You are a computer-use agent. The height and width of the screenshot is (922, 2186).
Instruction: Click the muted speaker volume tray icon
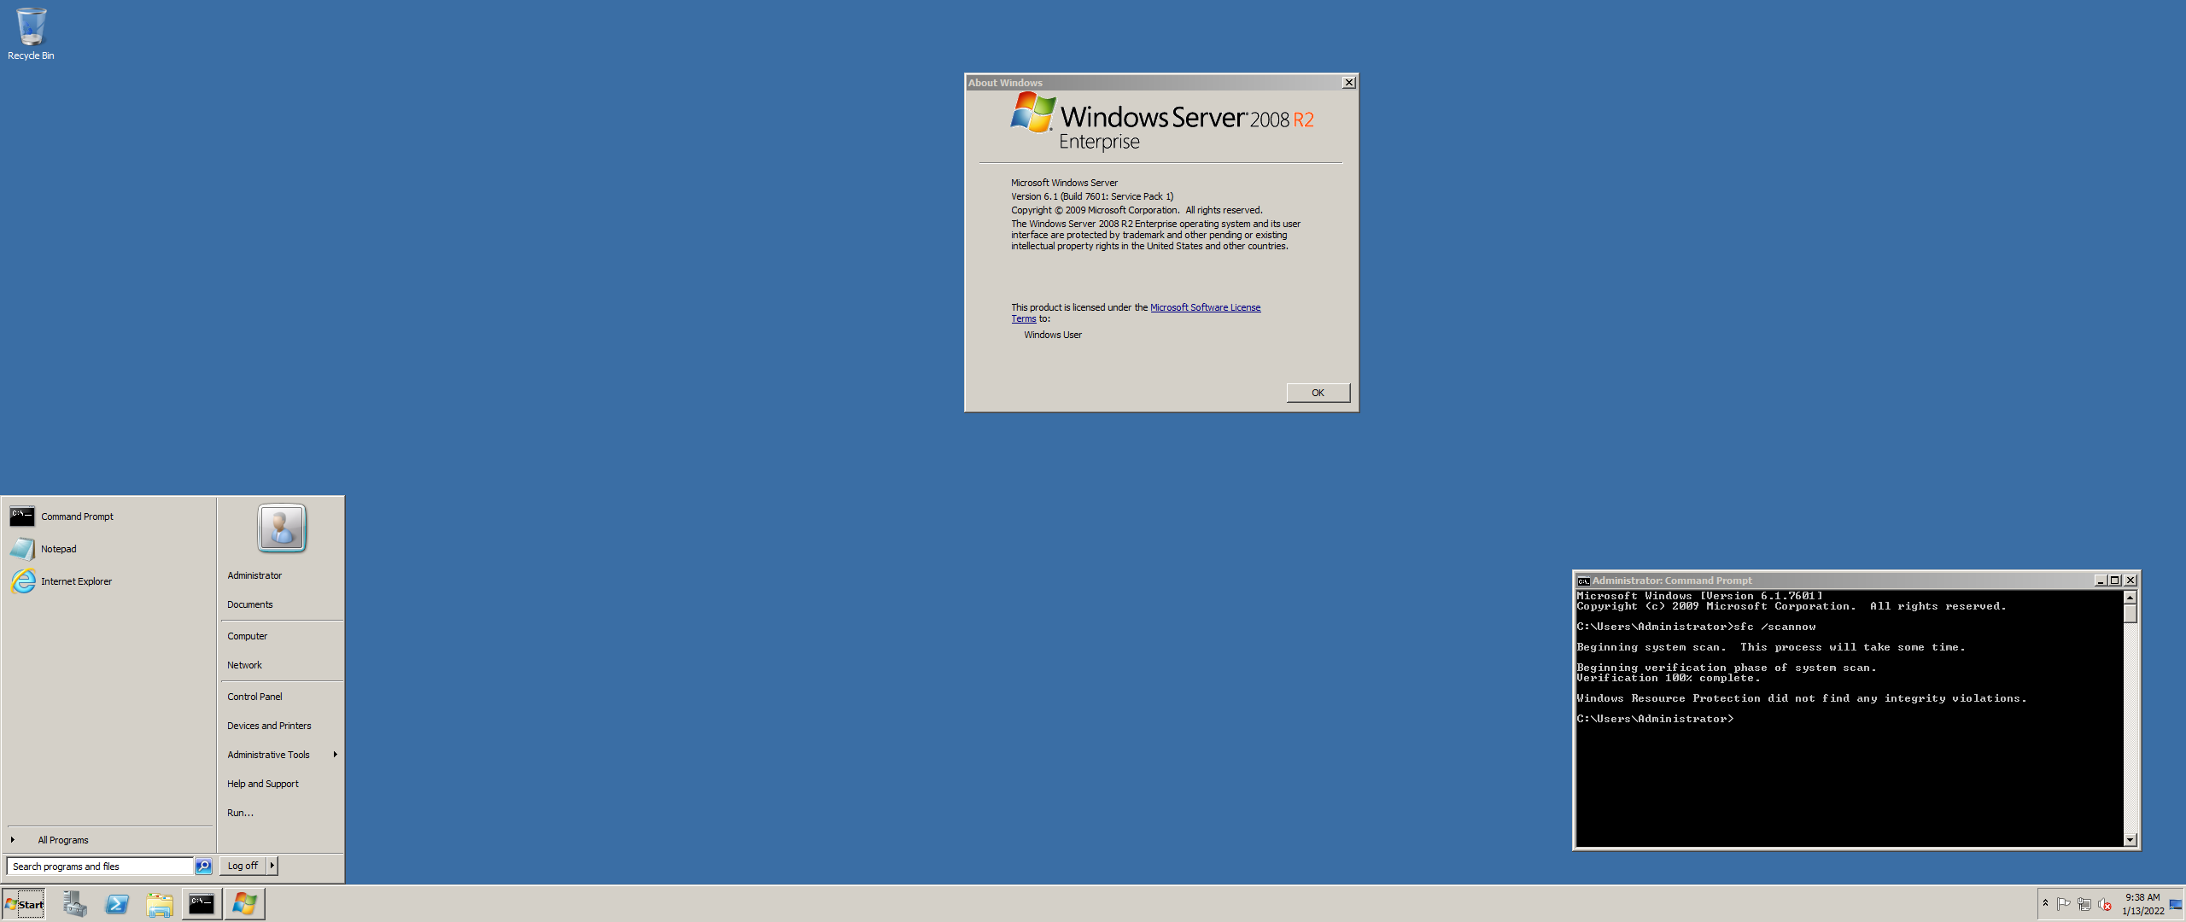tap(2105, 904)
